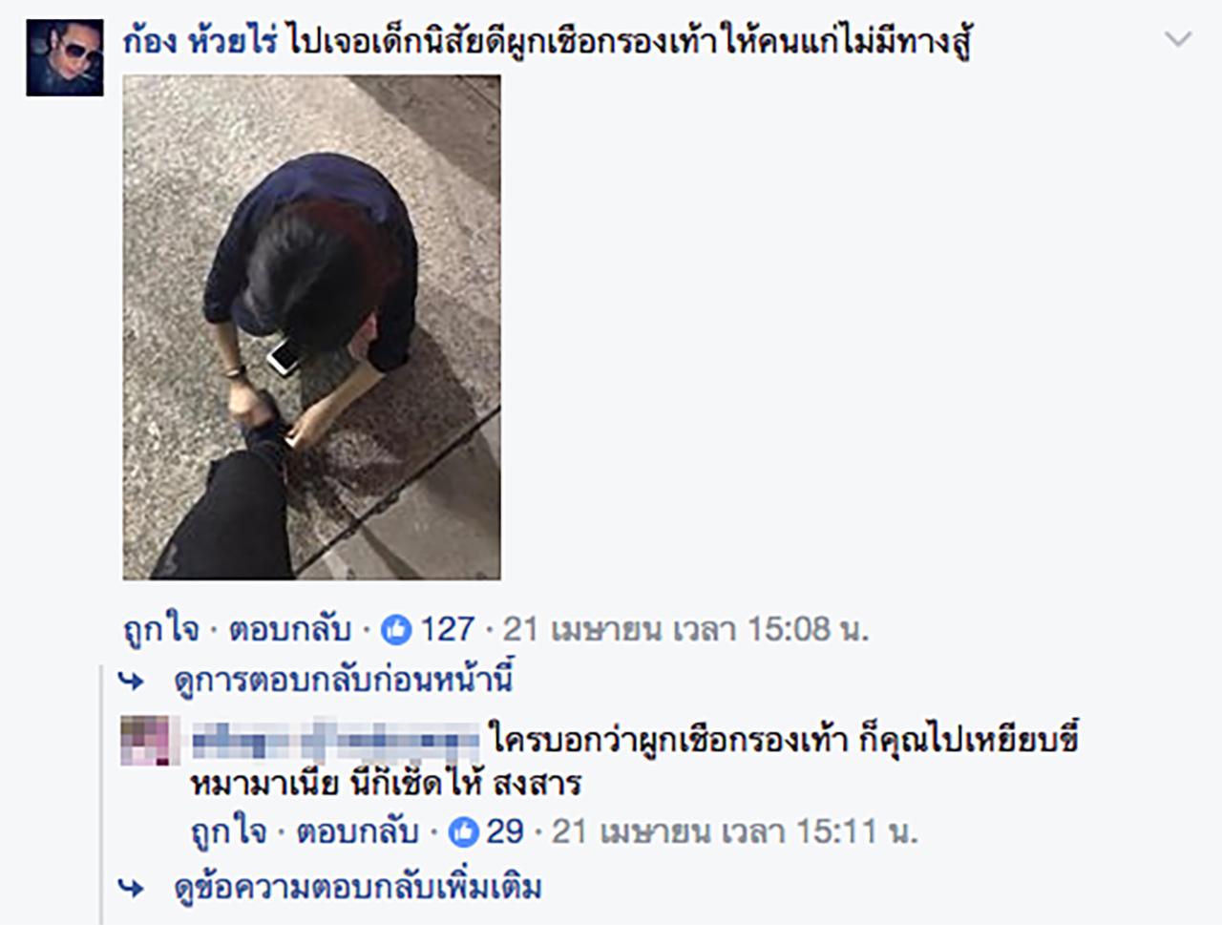Expand ดูข้อความตอบกลับเพิ่มเติม more replies
The height and width of the screenshot is (925, 1222).
tap(358, 888)
